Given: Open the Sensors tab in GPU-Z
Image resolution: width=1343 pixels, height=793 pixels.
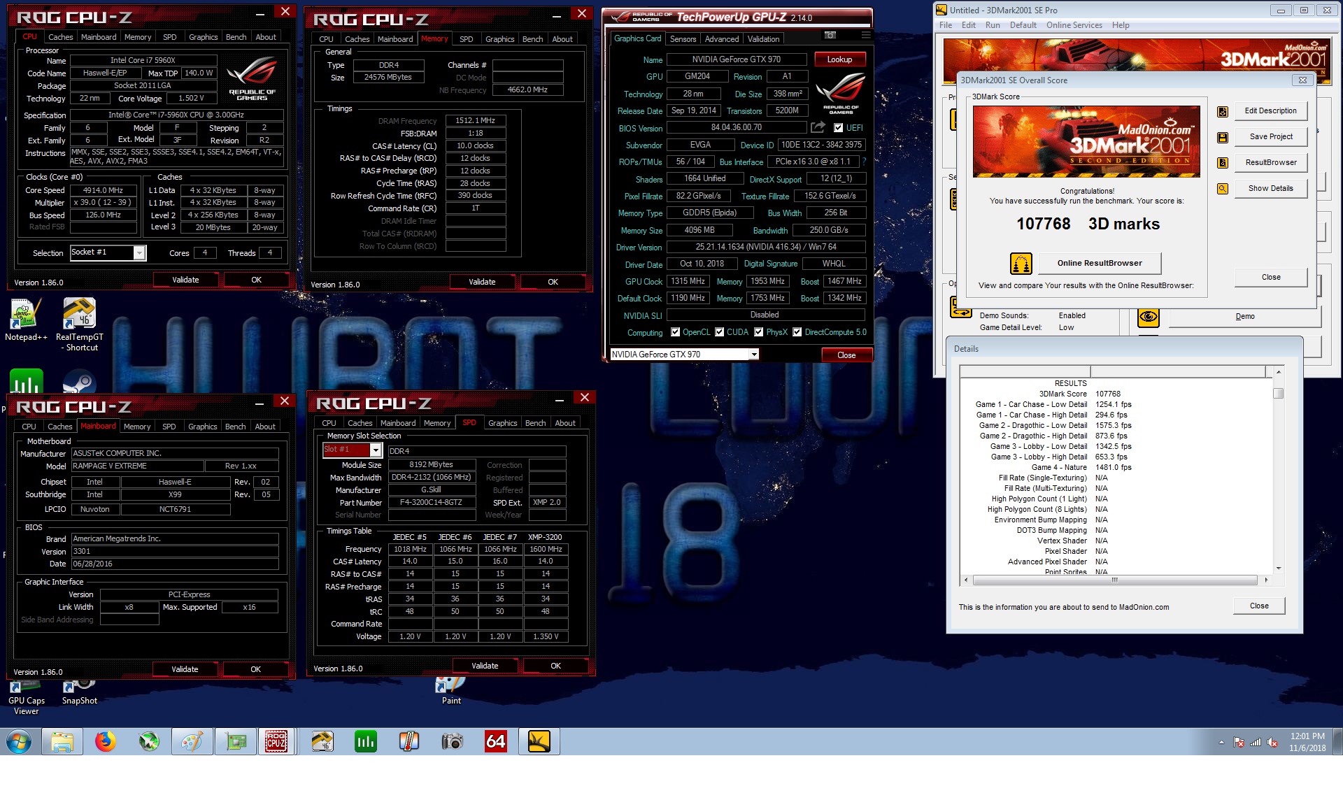Looking at the screenshot, I should pos(683,39).
